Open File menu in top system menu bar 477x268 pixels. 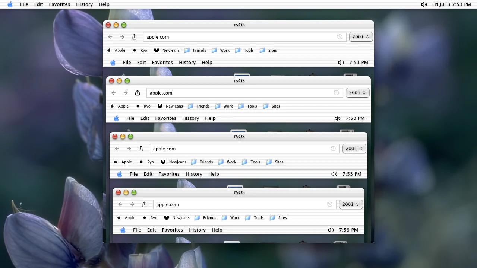[24, 4]
